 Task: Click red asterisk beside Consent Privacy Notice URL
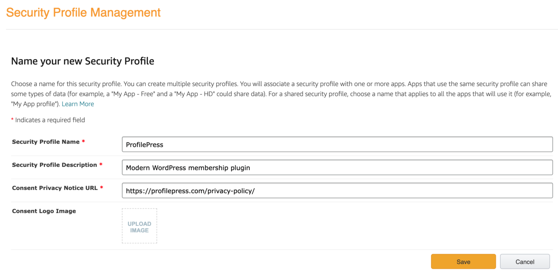pyautogui.click(x=102, y=188)
